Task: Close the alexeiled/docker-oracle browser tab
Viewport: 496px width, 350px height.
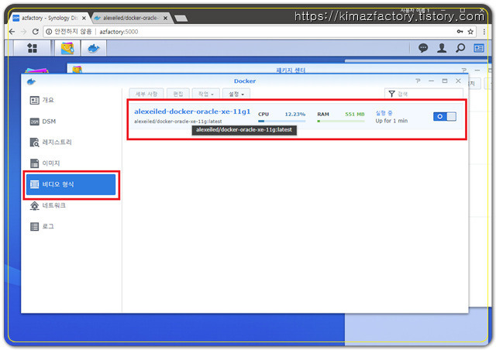Action: [165, 19]
